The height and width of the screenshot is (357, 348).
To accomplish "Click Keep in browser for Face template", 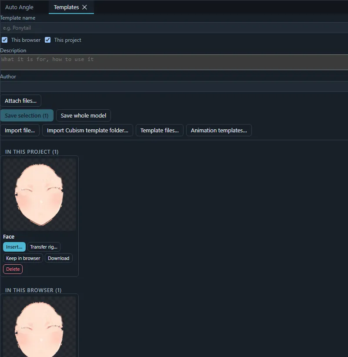I will [x=23, y=258].
